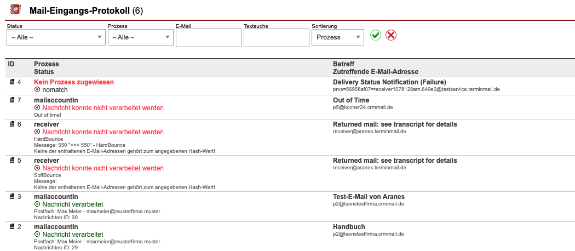
Task: Click the Prozess column header
Action: pos(46,64)
